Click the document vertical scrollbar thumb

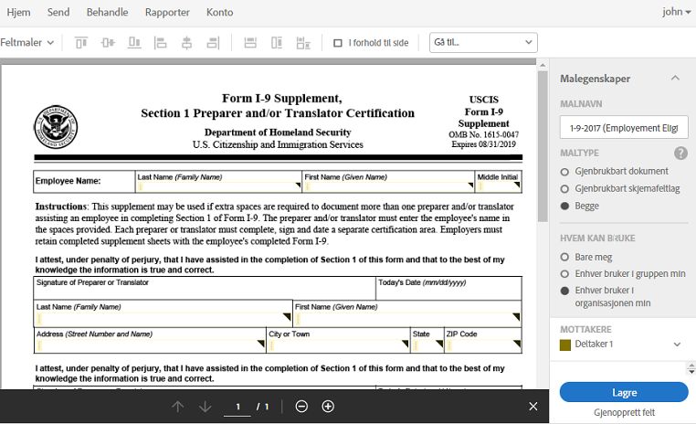(543, 146)
